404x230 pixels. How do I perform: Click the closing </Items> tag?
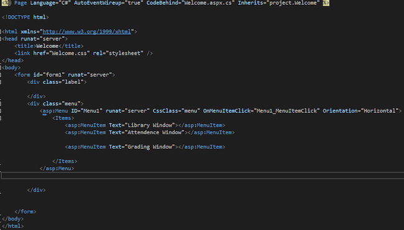[65, 162]
